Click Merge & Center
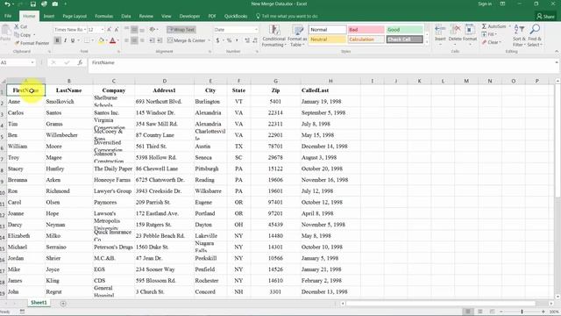Viewport: 561px width, 316px height. pyautogui.click(x=187, y=40)
